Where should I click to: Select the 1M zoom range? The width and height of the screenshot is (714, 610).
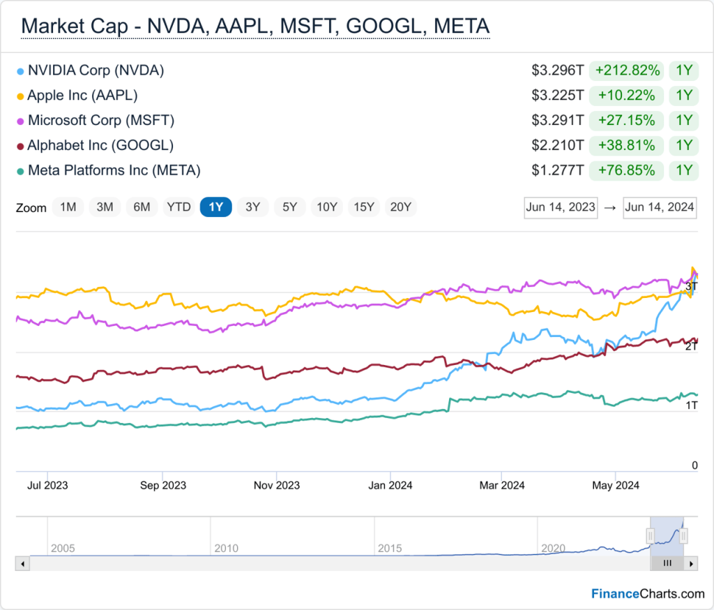point(68,207)
